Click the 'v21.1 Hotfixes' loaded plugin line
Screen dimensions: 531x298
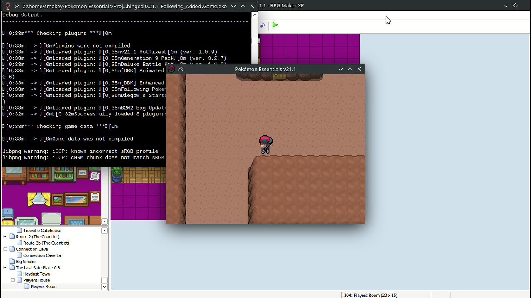pyautogui.click(x=110, y=52)
